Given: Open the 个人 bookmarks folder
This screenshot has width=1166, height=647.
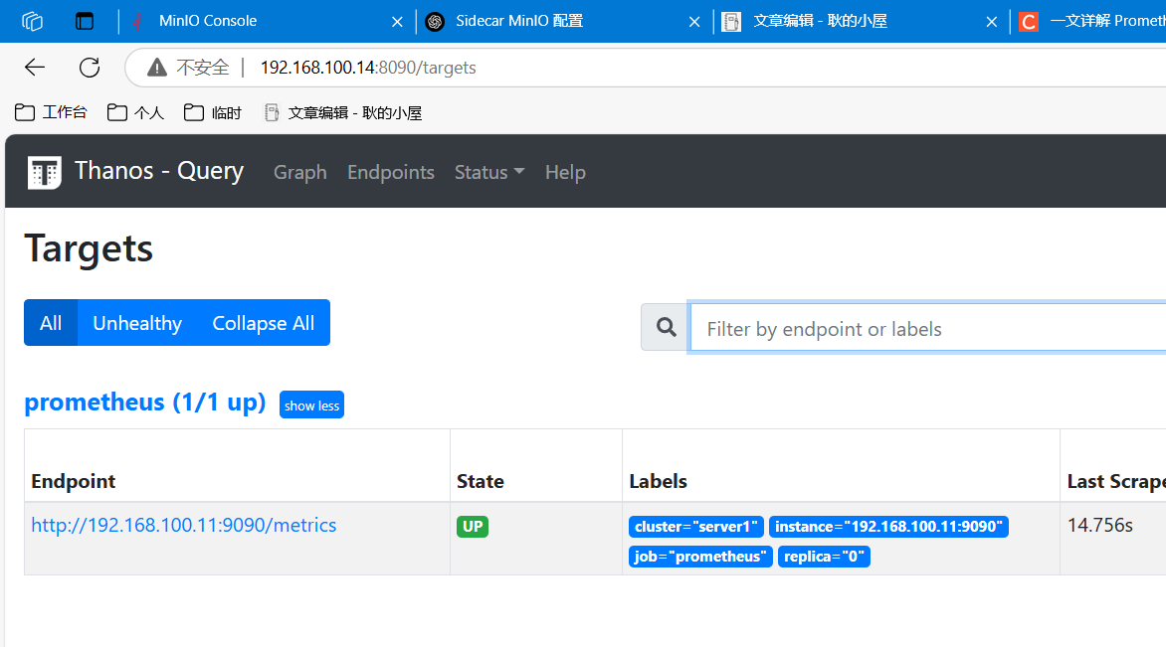Looking at the screenshot, I should click(x=135, y=112).
